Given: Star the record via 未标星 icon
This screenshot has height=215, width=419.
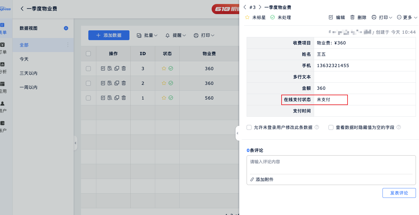Looking at the screenshot, I should pyautogui.click(x=247, y=17).
